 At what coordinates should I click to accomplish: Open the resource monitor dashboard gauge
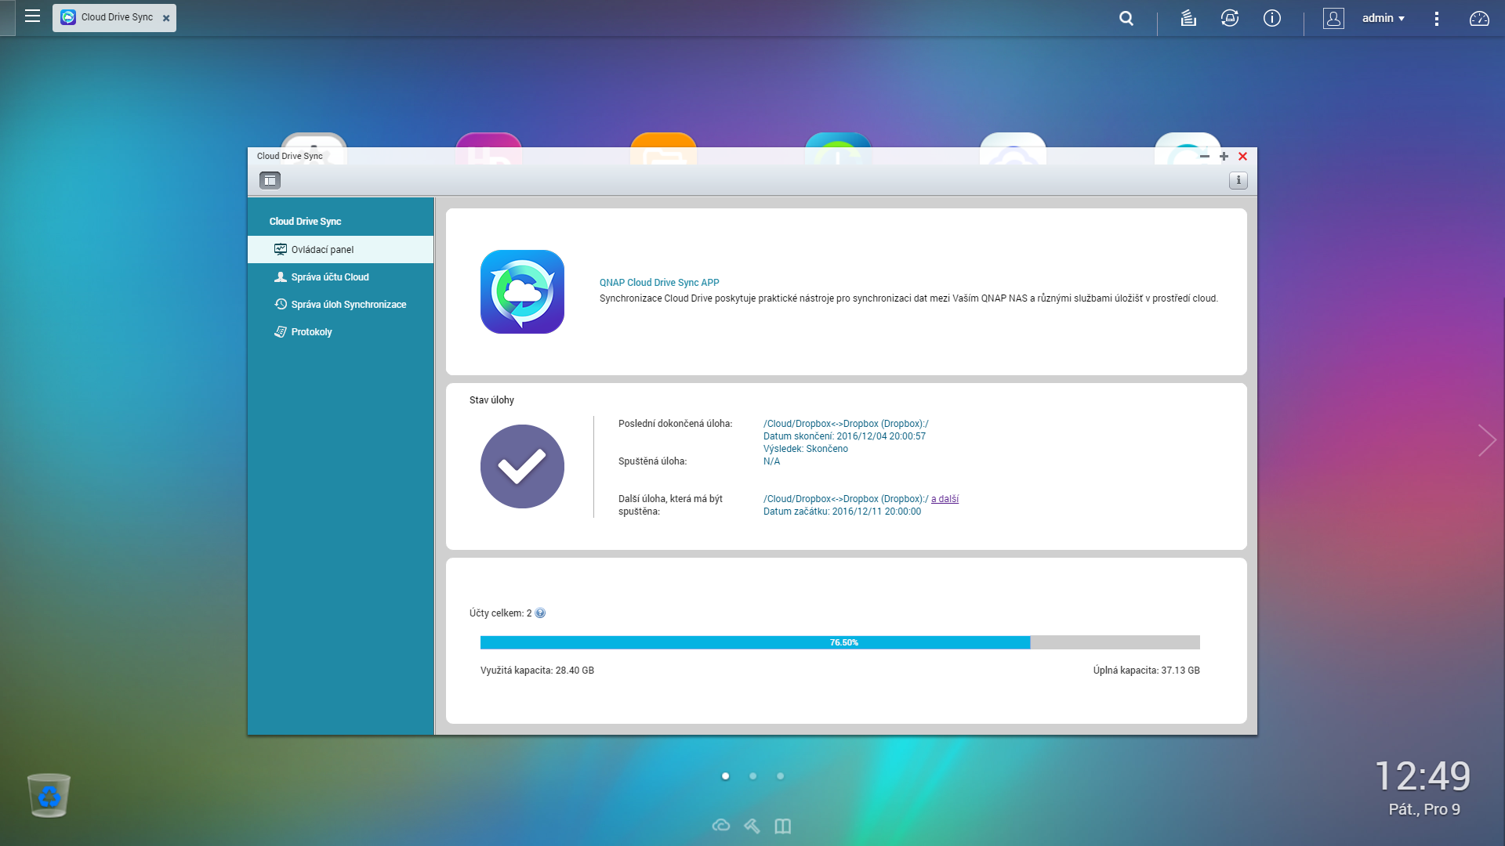pyautogui.click(x=1479, y=18)
